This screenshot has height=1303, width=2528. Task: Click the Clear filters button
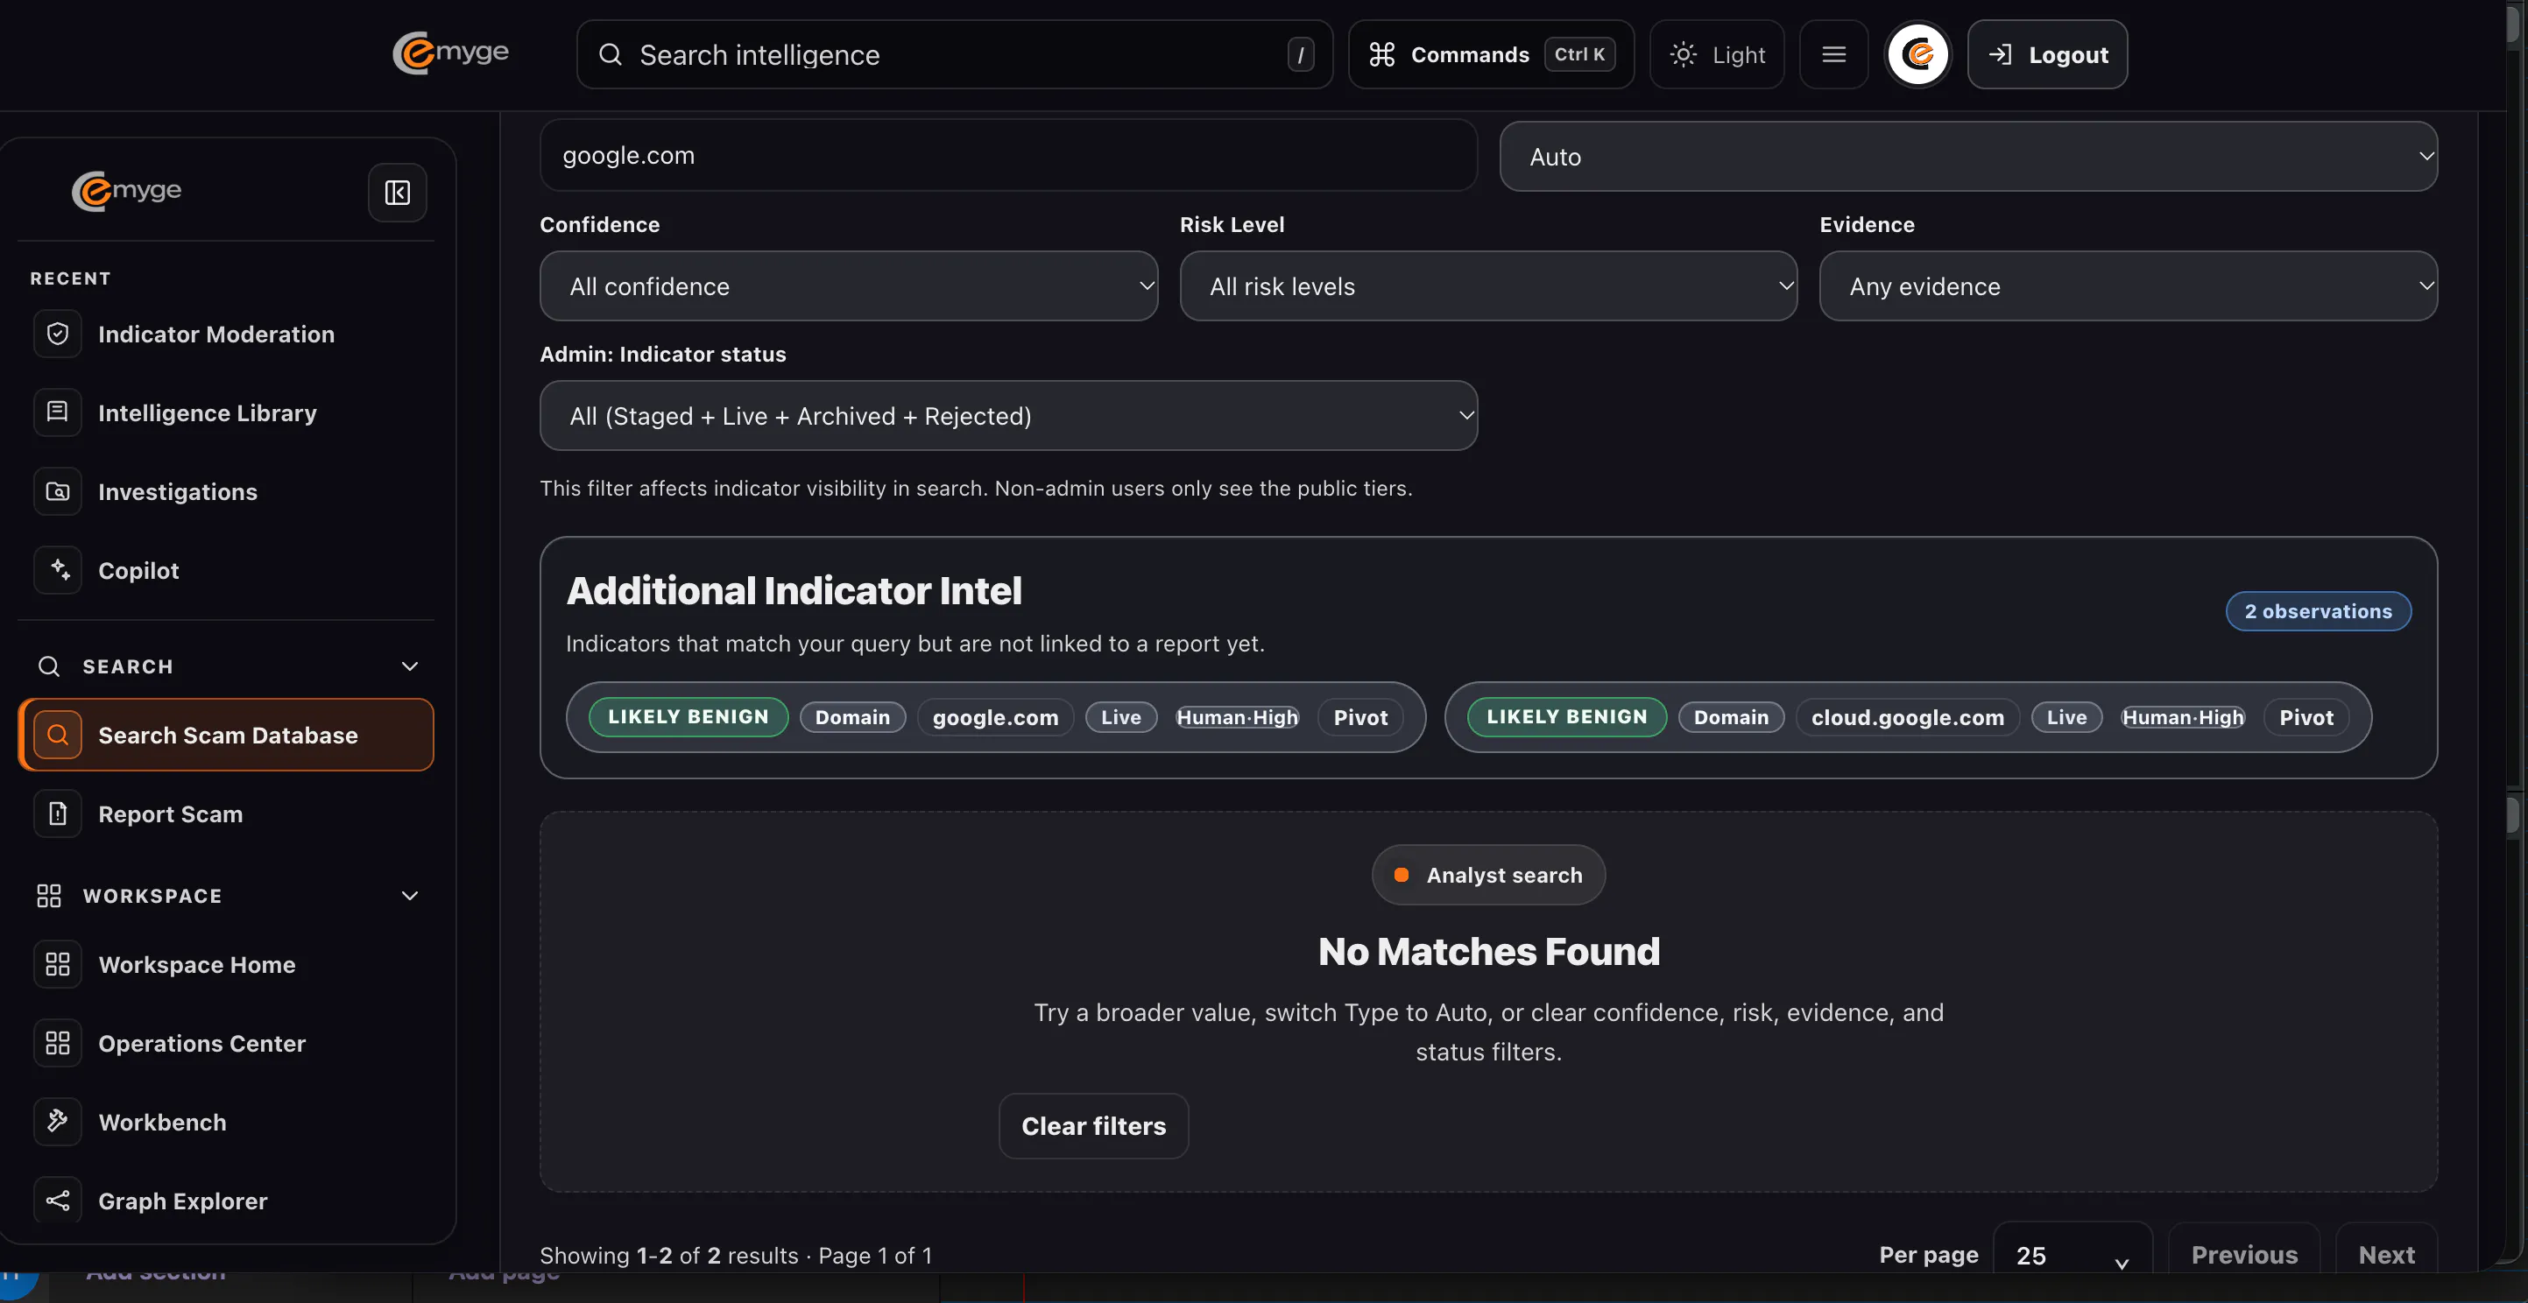tap(1093, 1126)
